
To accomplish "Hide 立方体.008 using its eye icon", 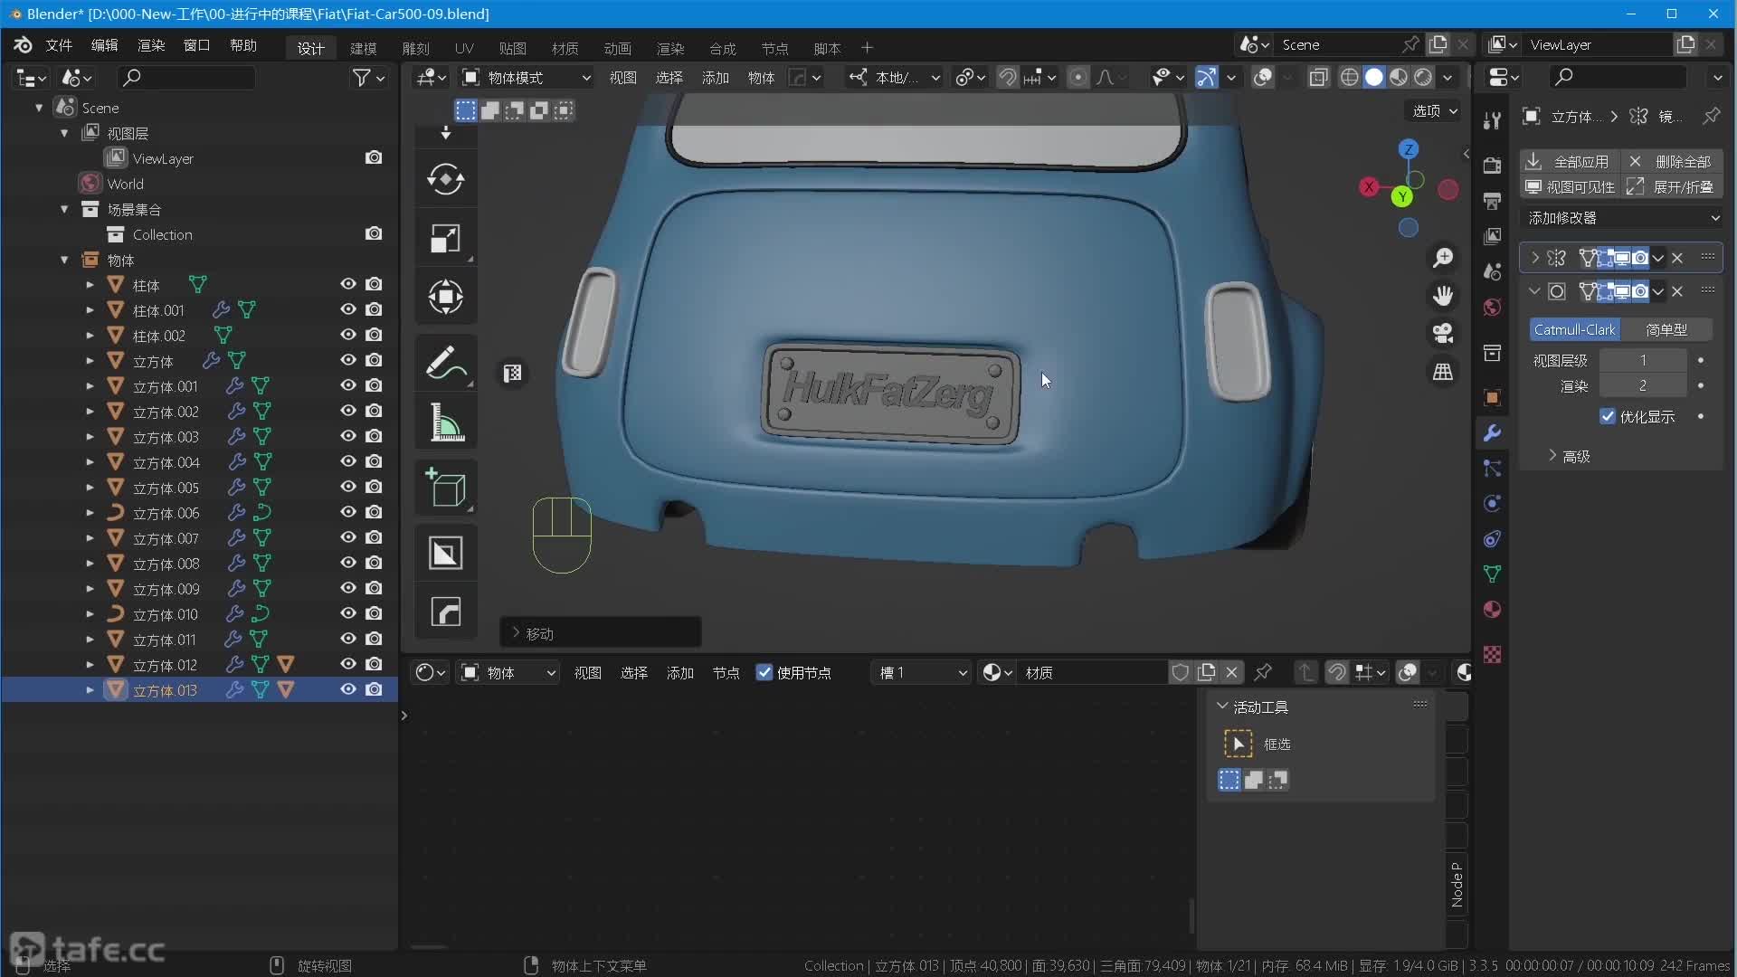I will click(347, 563).
